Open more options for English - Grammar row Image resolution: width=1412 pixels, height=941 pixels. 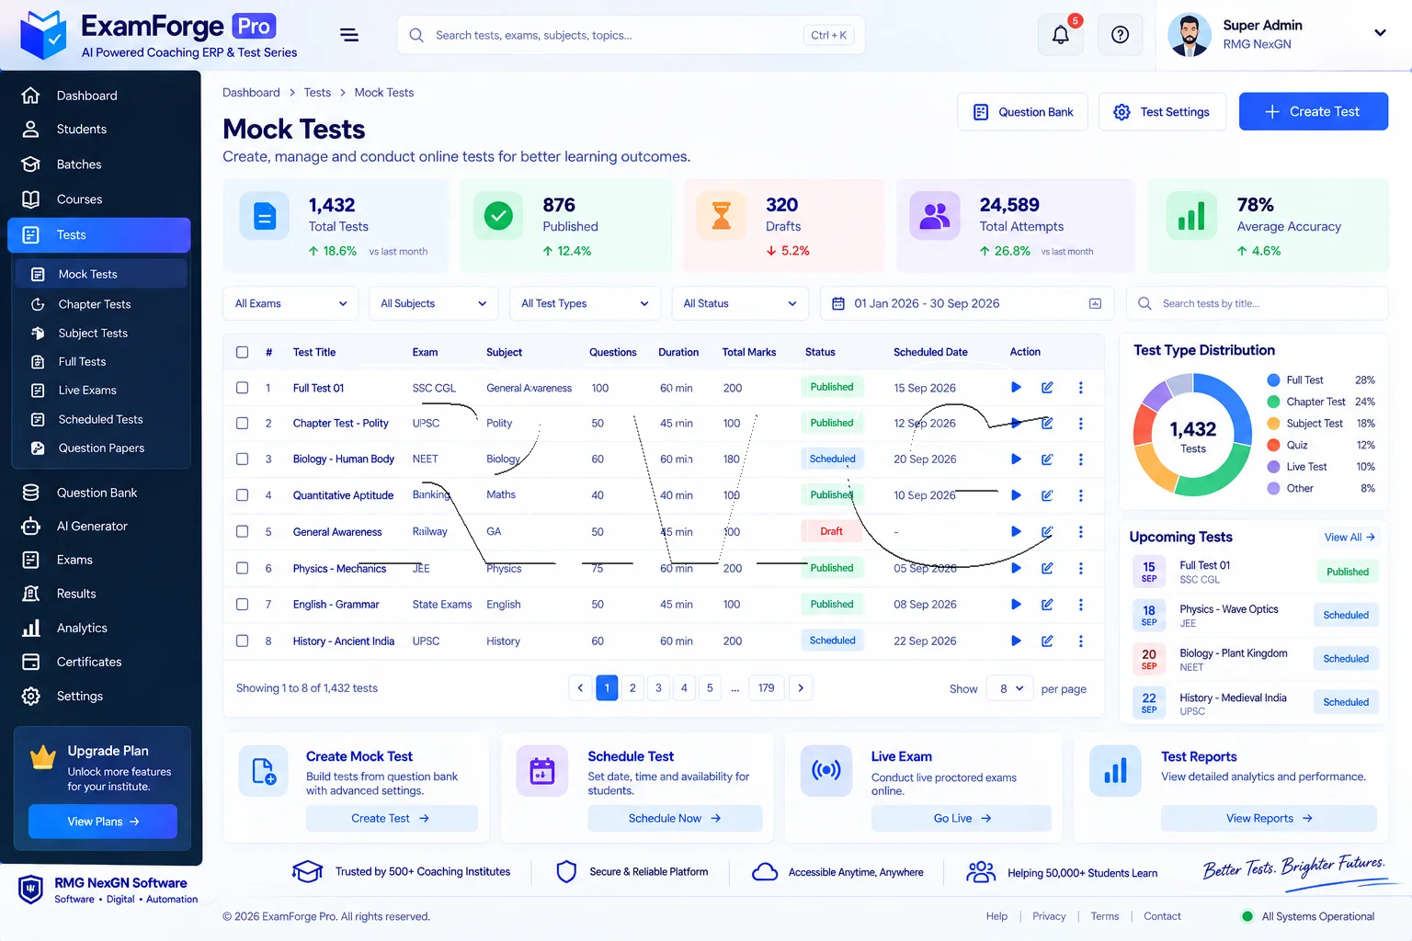click(1081, 605)
